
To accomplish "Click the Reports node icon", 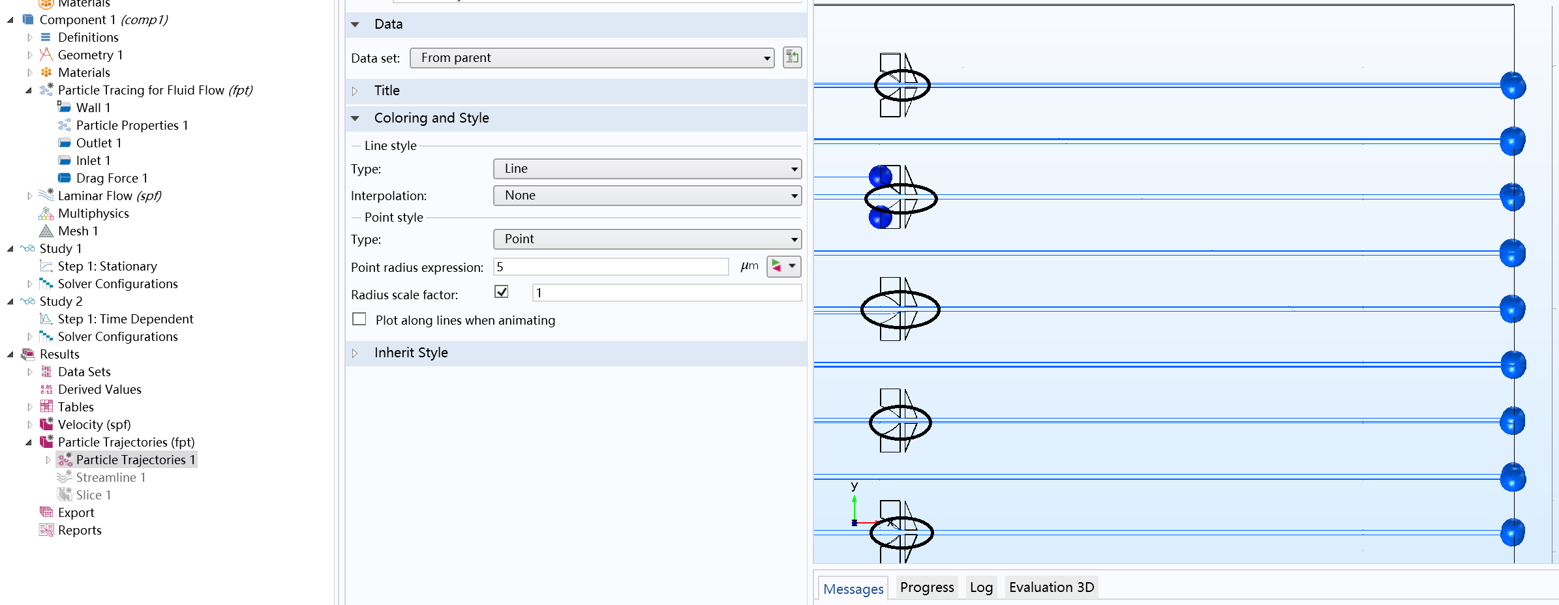I will click(46, 530).
